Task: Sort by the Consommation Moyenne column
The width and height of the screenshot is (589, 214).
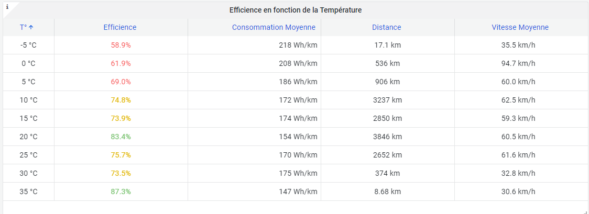Action: pyautogui.click(x=274, y=27)
